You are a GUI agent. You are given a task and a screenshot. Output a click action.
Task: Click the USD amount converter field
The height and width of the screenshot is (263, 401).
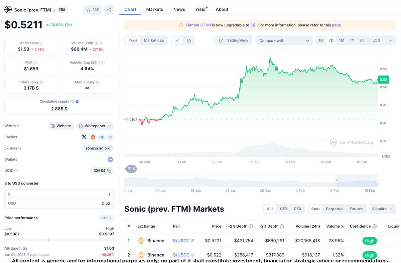(x=59, y=203)
